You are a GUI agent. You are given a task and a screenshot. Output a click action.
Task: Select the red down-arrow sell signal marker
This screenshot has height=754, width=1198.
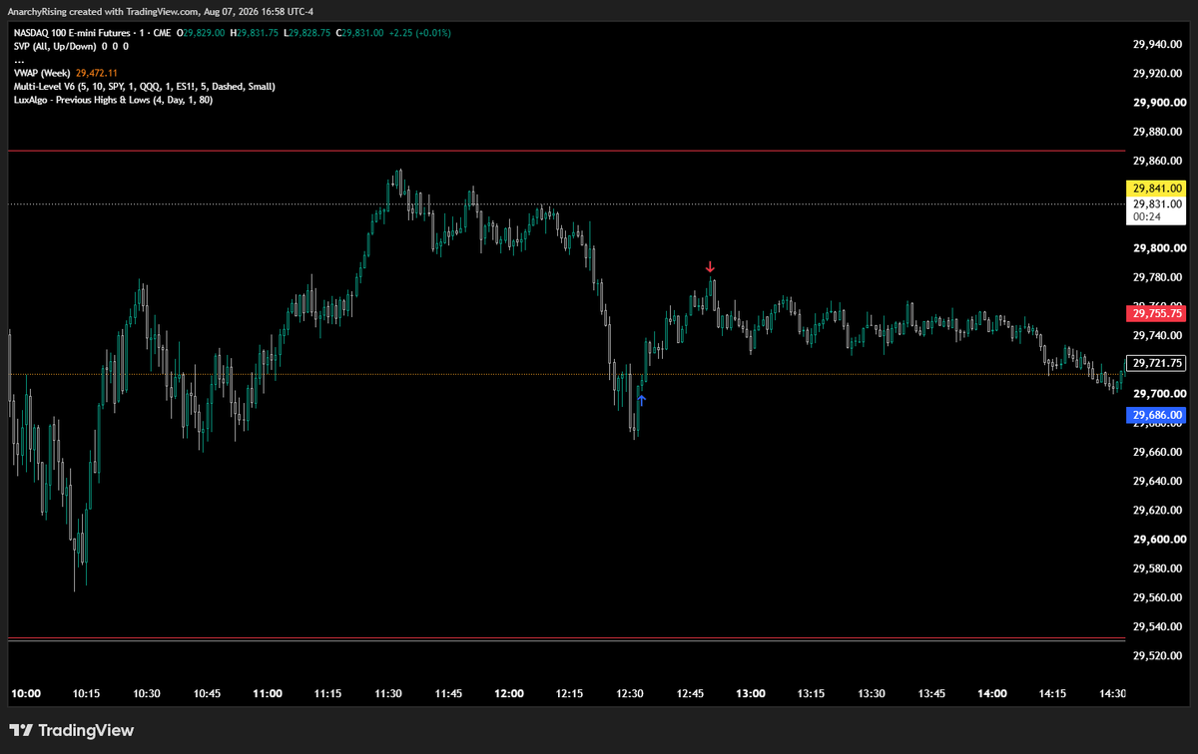point(710,267)
